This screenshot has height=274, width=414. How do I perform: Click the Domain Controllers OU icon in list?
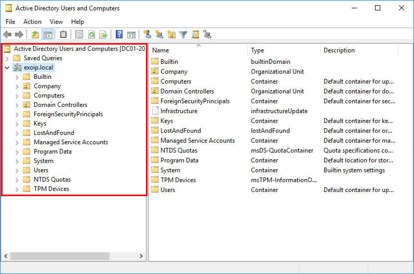[155, 91]
